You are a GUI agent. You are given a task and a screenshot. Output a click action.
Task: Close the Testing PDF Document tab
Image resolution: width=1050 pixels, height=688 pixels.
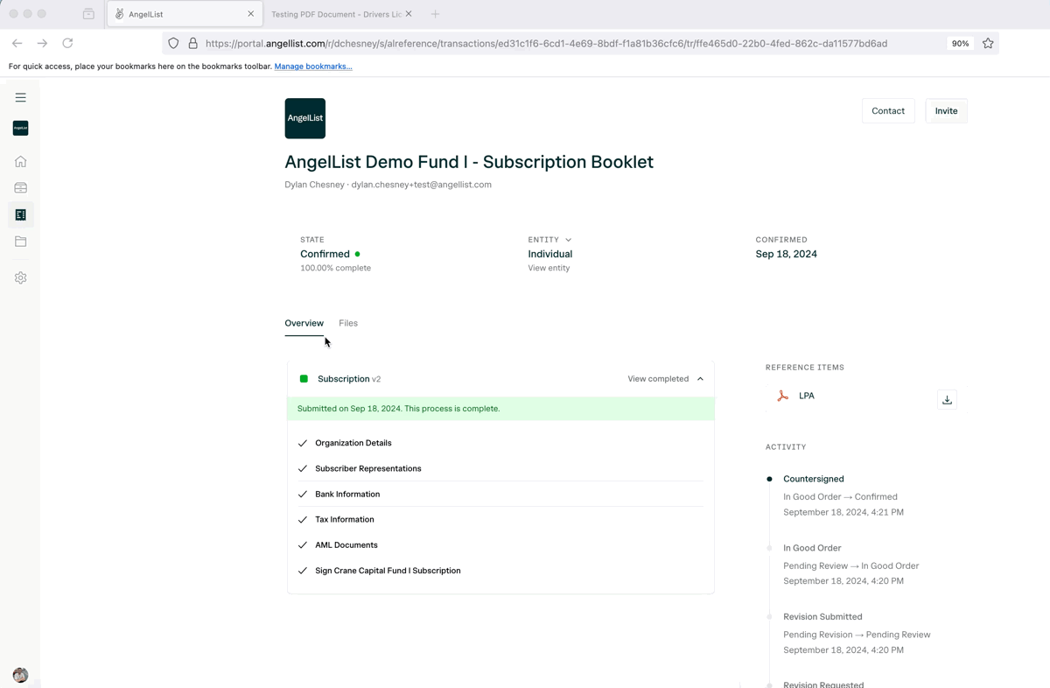point(409,14)
